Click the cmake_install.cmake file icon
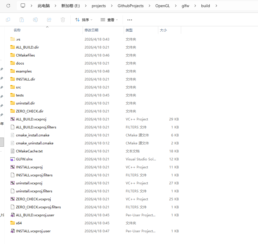 tap(13, 135)
